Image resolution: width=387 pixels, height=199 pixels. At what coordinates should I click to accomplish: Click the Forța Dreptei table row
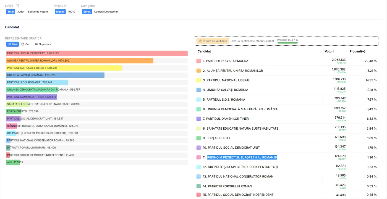287,138
